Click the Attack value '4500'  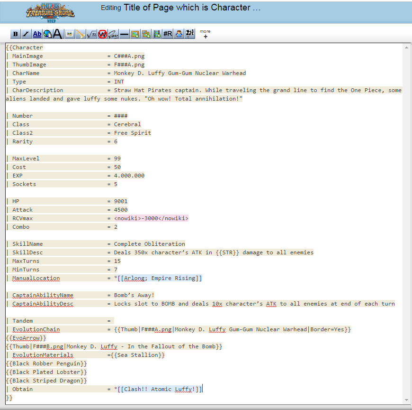point(121,210)
